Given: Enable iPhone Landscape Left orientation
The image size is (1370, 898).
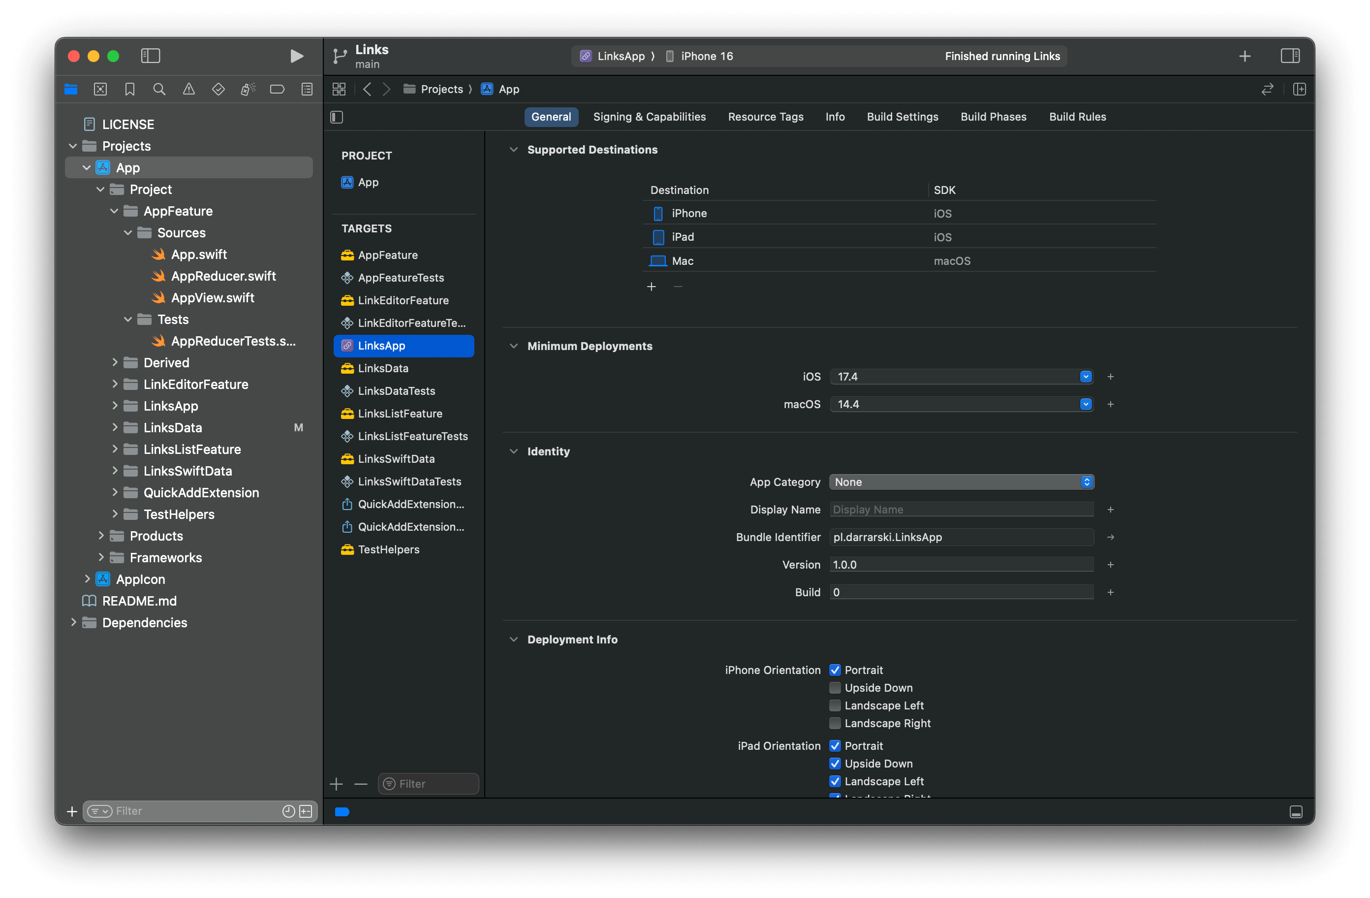Looking at the screenshot, I should click(835, 706).
